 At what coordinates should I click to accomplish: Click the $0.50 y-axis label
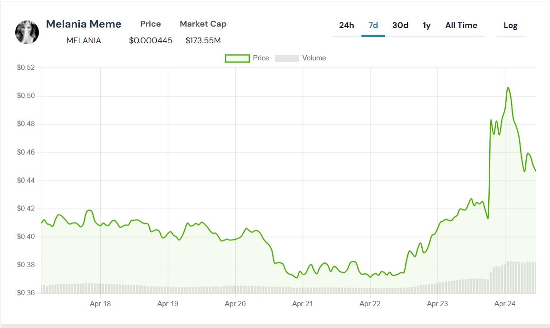click(26, 96)
